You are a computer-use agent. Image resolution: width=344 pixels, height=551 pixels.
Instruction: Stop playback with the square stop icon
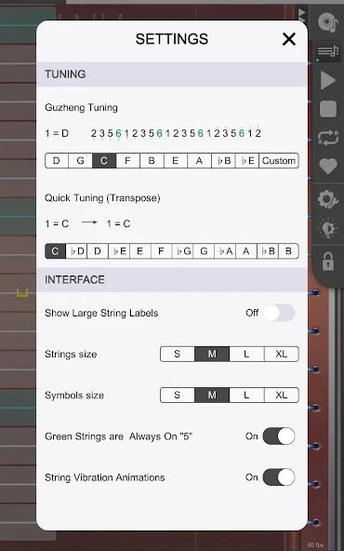328,109
